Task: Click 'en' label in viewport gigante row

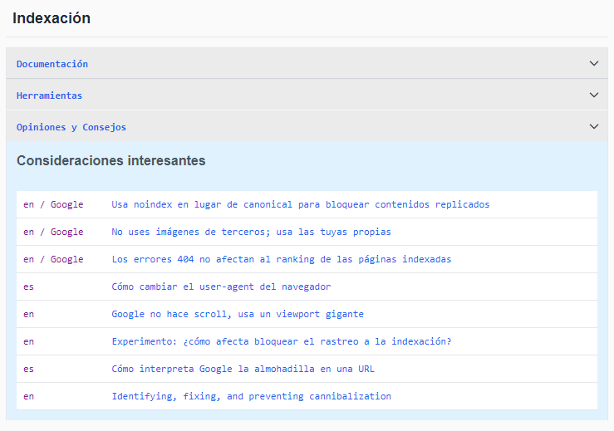Action: (x=28, y=314)
